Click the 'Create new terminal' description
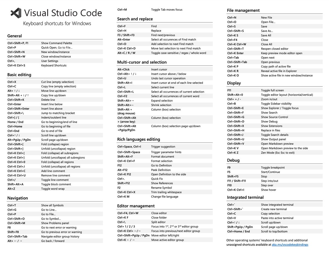 pos(274,209)
